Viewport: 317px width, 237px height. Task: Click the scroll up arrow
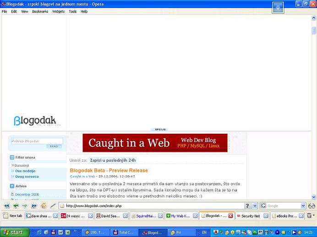tap(313, 18)
